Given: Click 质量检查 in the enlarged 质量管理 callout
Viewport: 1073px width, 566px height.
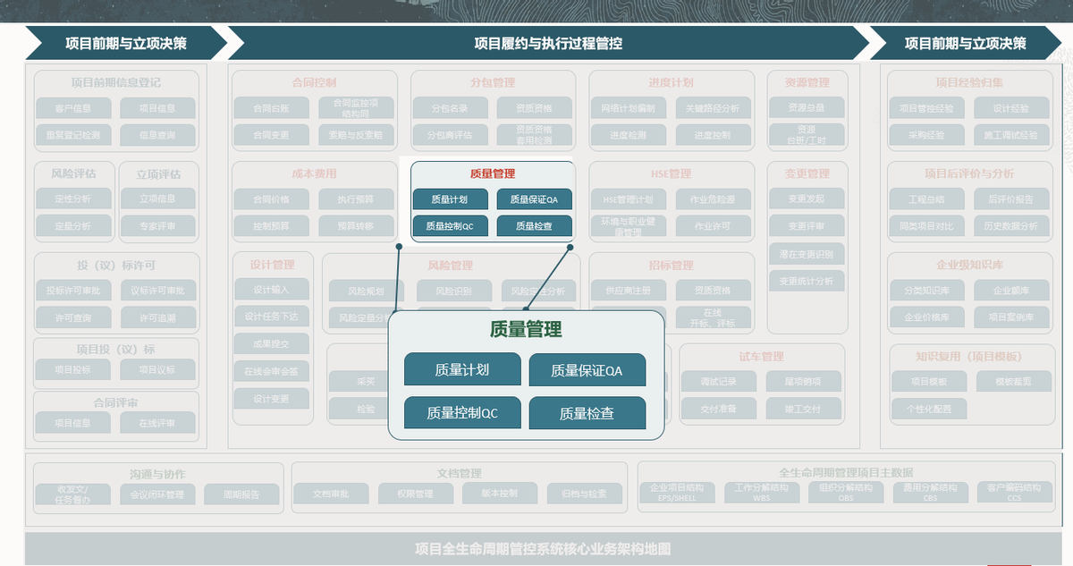Looking at the screenshot, I should [587, 413].
